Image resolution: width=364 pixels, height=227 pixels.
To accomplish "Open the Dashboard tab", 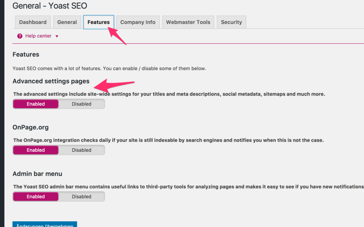I will [33, 22].
